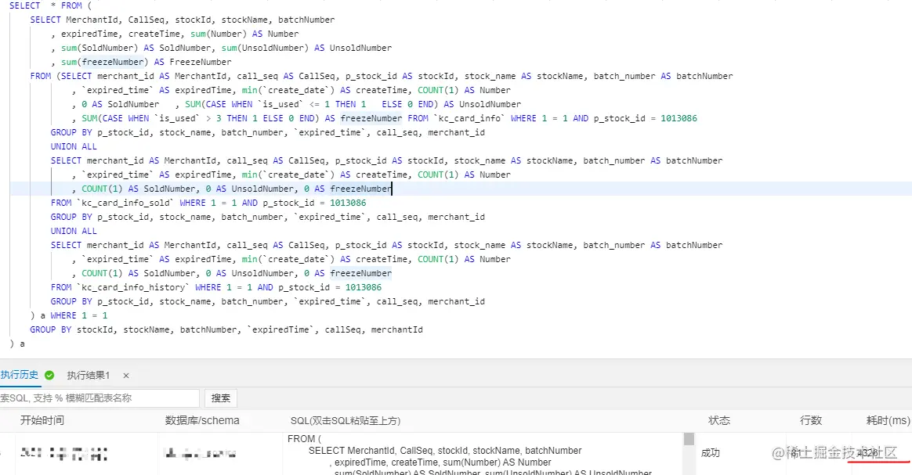The image size is (912, 475).
Task: Click the 搜索 button
Action: coord(221,398)
